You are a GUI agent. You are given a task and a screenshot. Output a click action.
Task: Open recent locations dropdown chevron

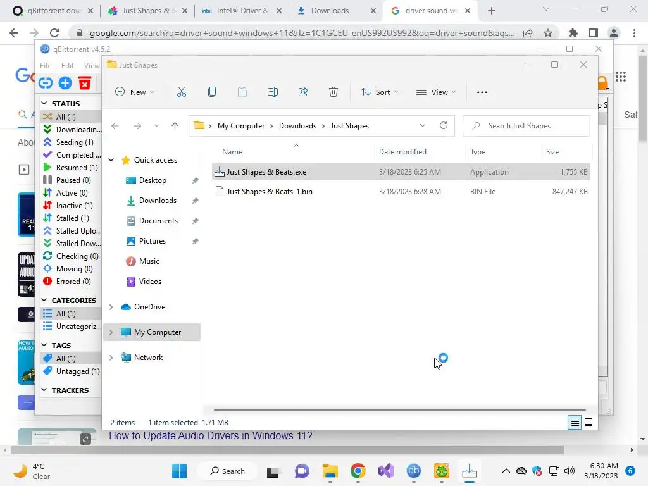click(156, 126)
